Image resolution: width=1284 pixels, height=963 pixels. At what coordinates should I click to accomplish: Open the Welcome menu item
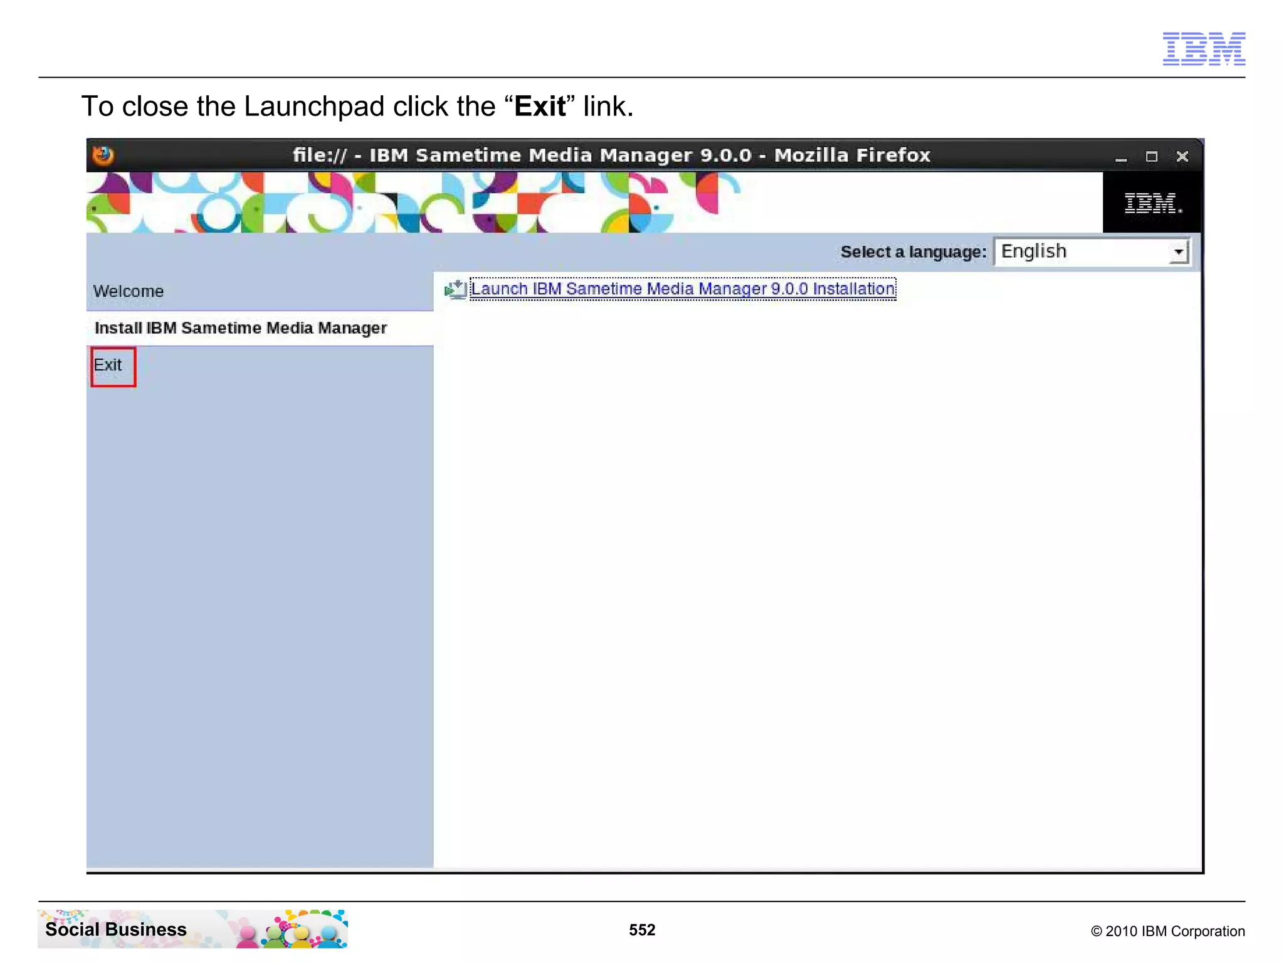tap(129, 292)
